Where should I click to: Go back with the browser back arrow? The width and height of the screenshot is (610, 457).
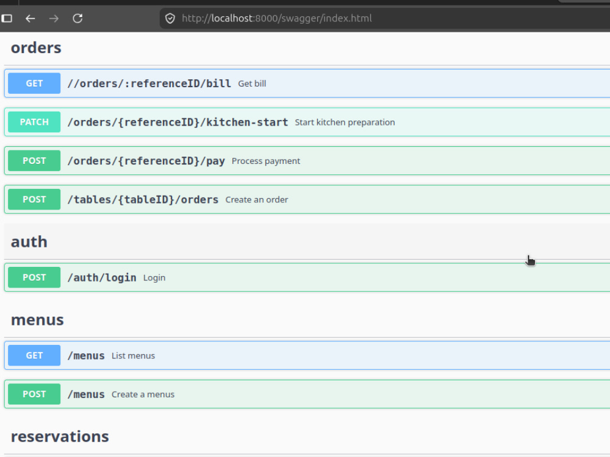(30, 18)
